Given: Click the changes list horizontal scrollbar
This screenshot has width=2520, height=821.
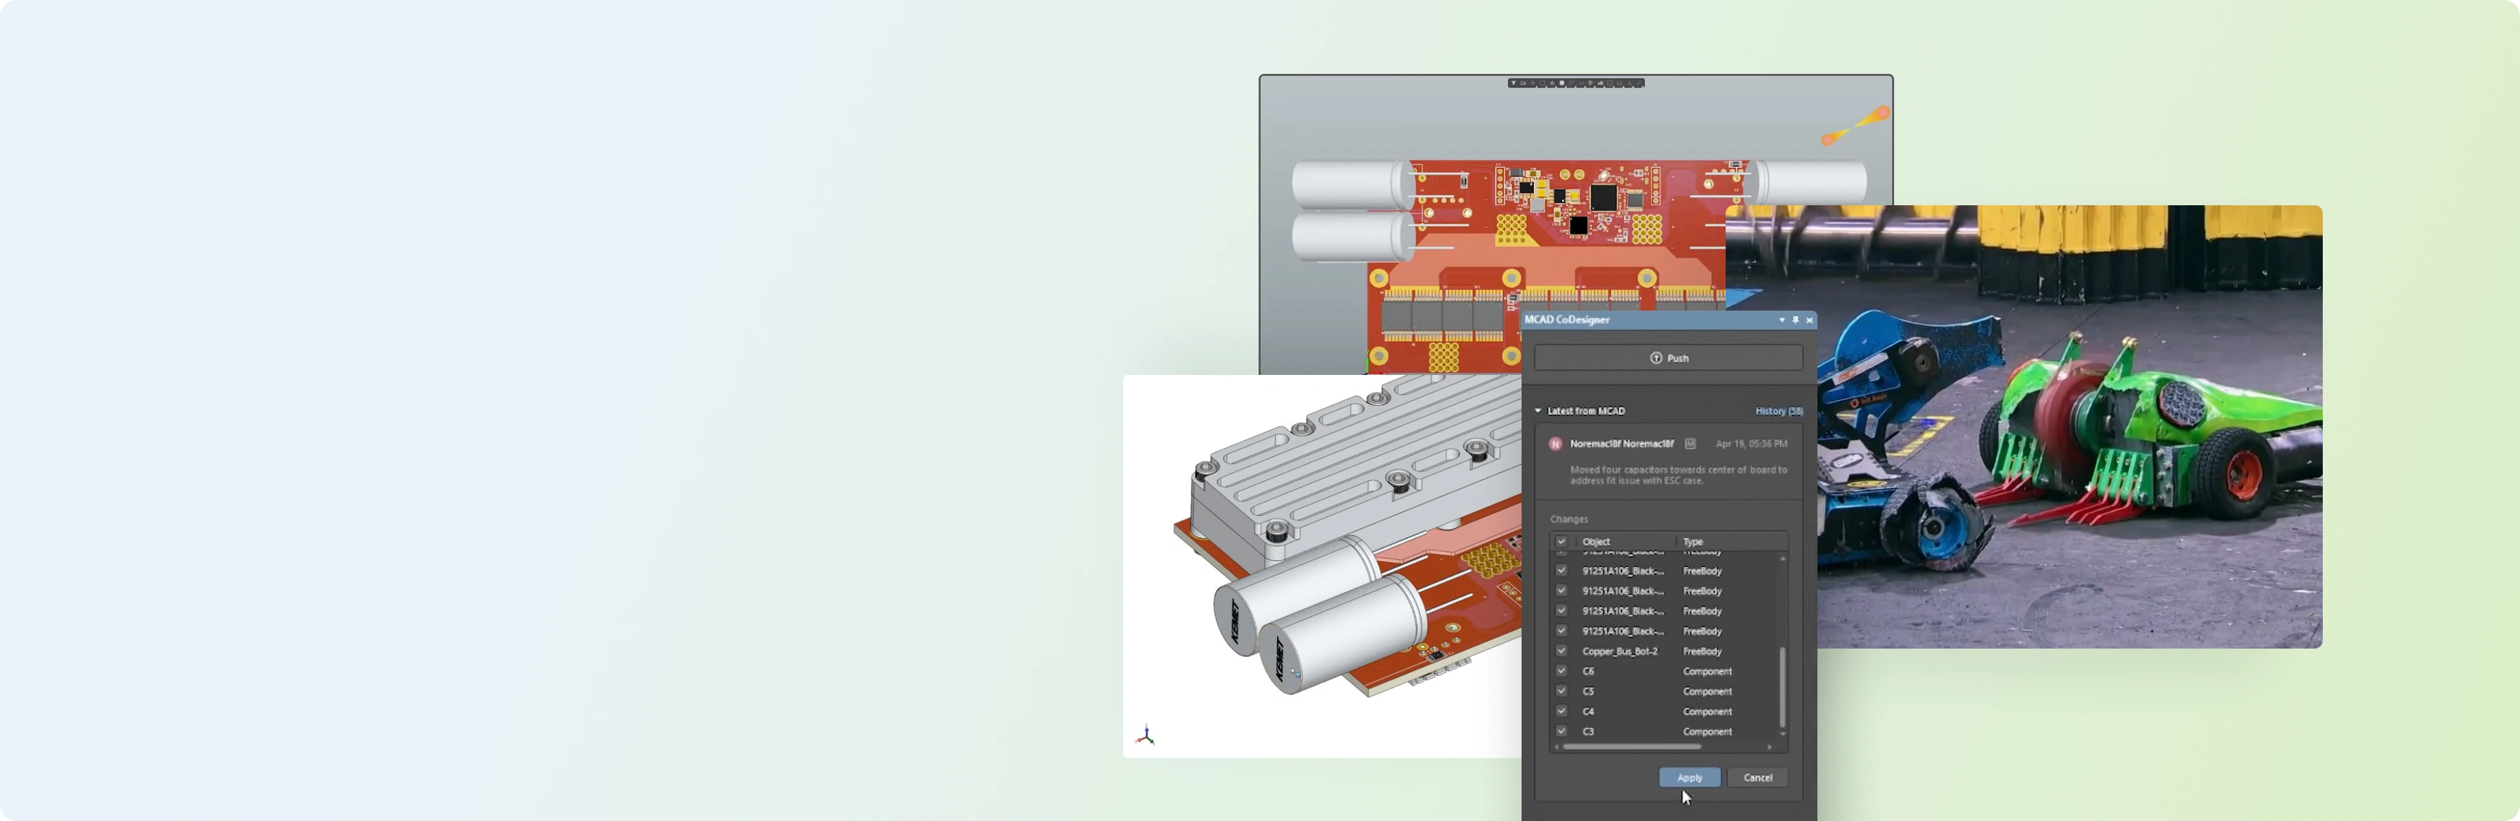Looking at the screenshot, I should click(x=1632, y=746).
